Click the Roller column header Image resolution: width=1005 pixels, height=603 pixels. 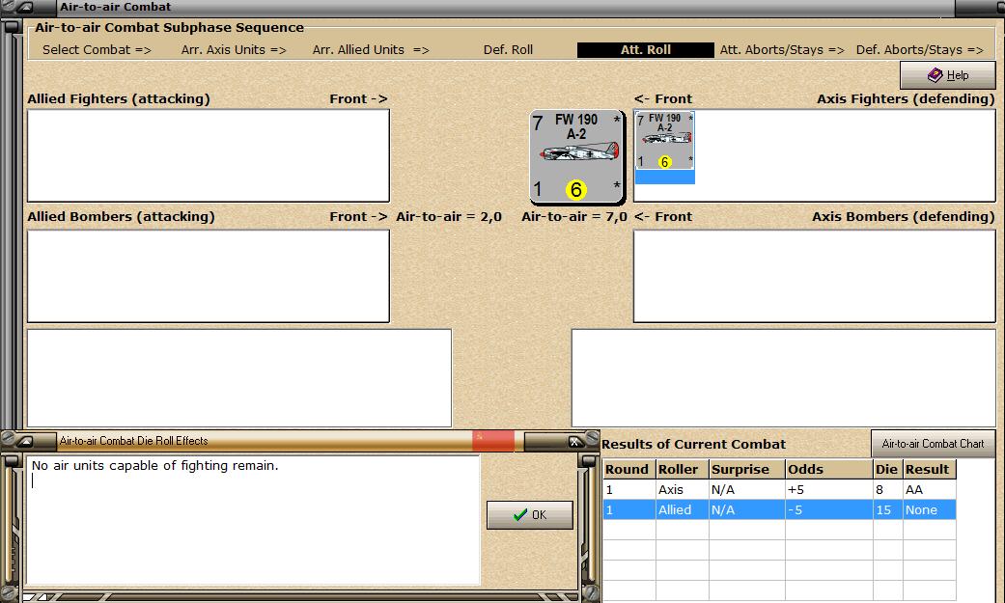pyautogui.click(x=682, y=469)
